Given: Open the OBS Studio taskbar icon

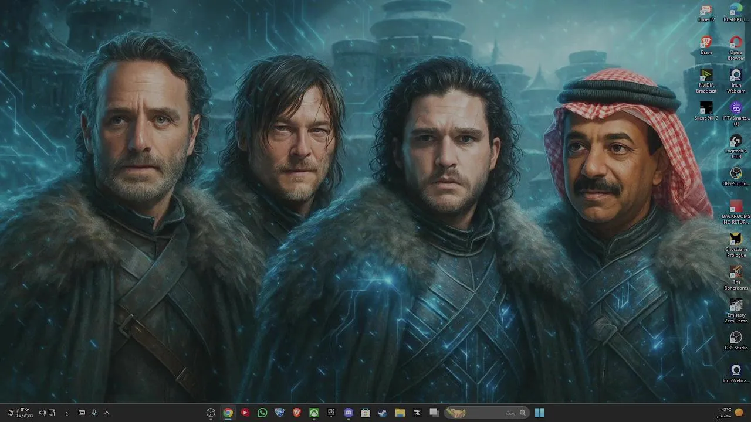Looking at the screenshot, I should click(211, 413).
